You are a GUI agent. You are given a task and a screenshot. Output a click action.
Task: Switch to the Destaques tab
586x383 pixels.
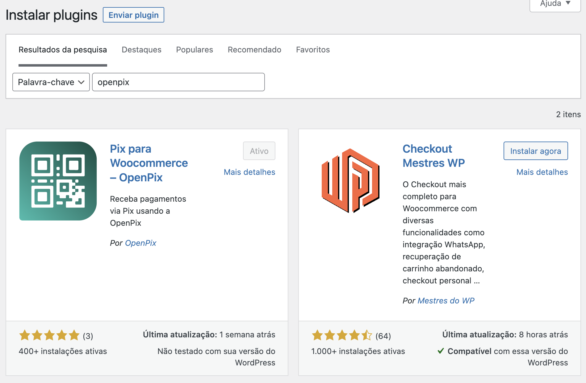(x=141, y=50)
